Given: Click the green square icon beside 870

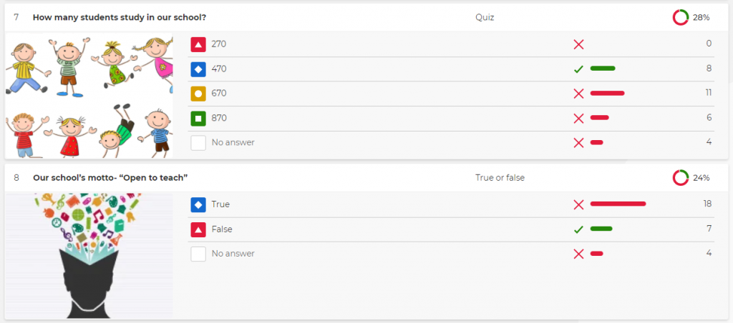Looking at the screenshot, I should [x=198, y=118].
